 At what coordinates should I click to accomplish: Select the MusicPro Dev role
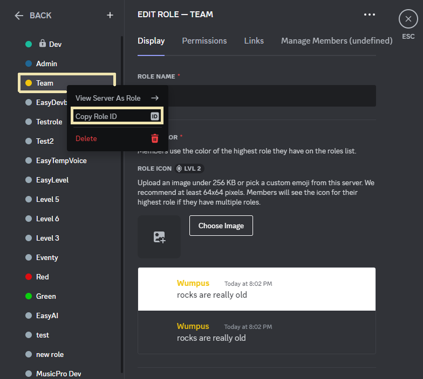67,374
